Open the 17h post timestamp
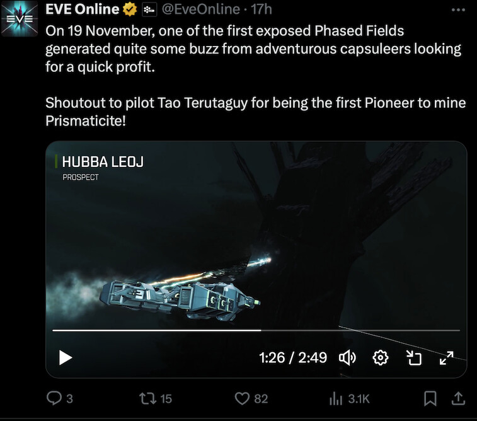Screen dimensions: 477x421 pos(261,9)
